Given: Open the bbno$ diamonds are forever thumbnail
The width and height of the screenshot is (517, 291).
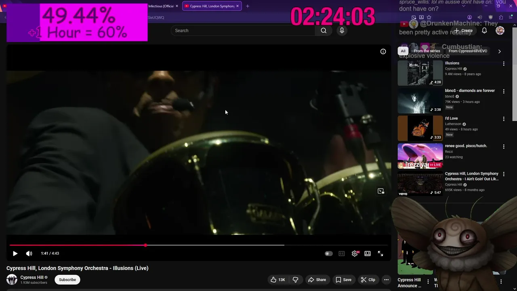Looking at the screenshot, I should (x=420, y=101).
